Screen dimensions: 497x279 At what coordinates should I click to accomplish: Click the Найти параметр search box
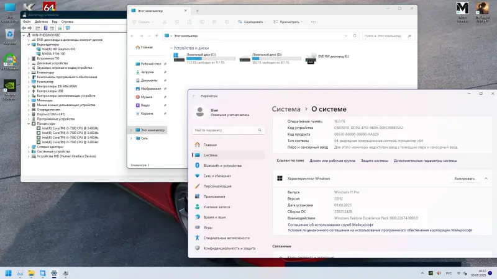228,130
